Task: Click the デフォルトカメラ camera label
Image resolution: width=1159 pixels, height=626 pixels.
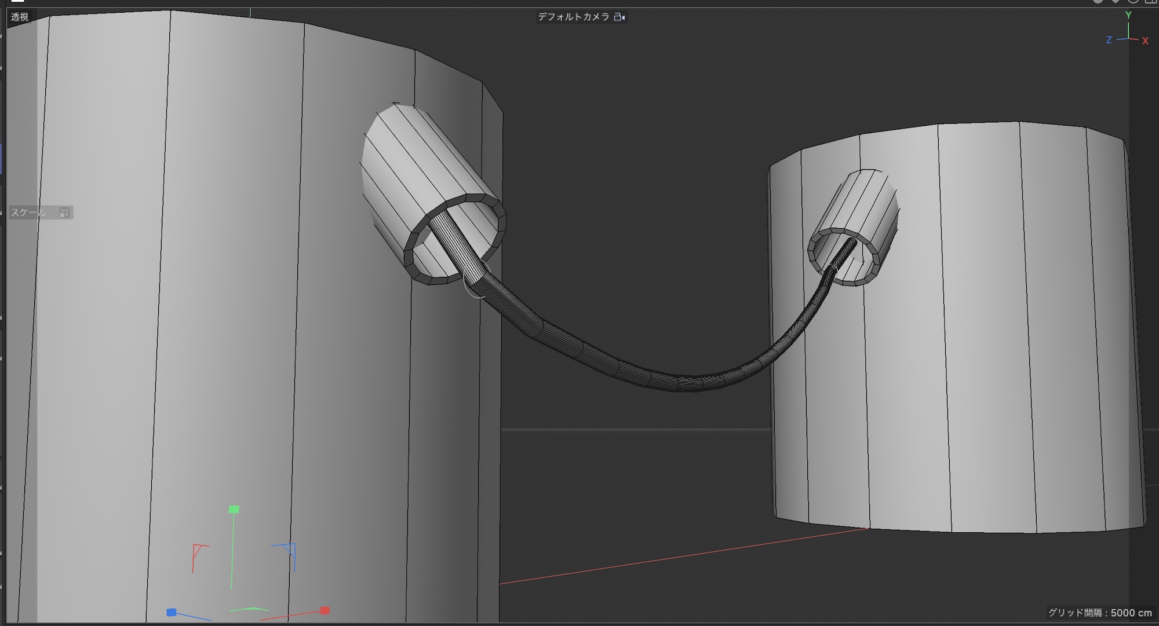Action: [x=573, y=17]
